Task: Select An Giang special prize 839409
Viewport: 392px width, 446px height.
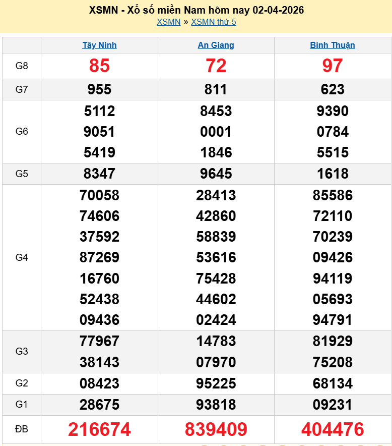Action: coord(216,429)
